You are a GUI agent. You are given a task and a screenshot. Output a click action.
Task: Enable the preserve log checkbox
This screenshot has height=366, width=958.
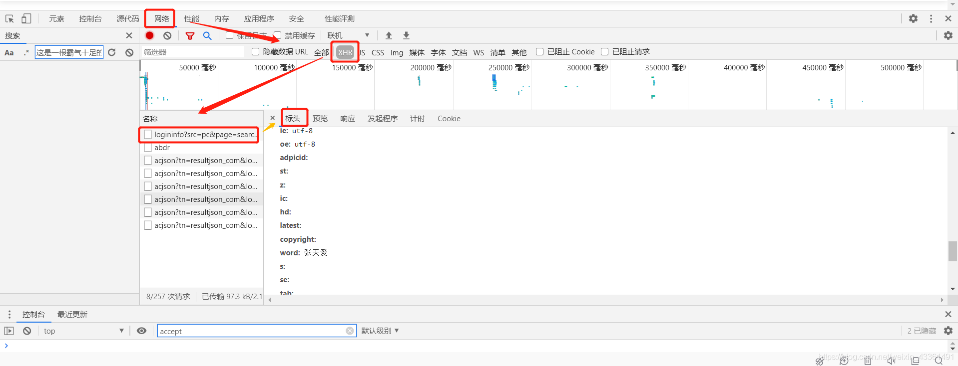coord(229,35)
